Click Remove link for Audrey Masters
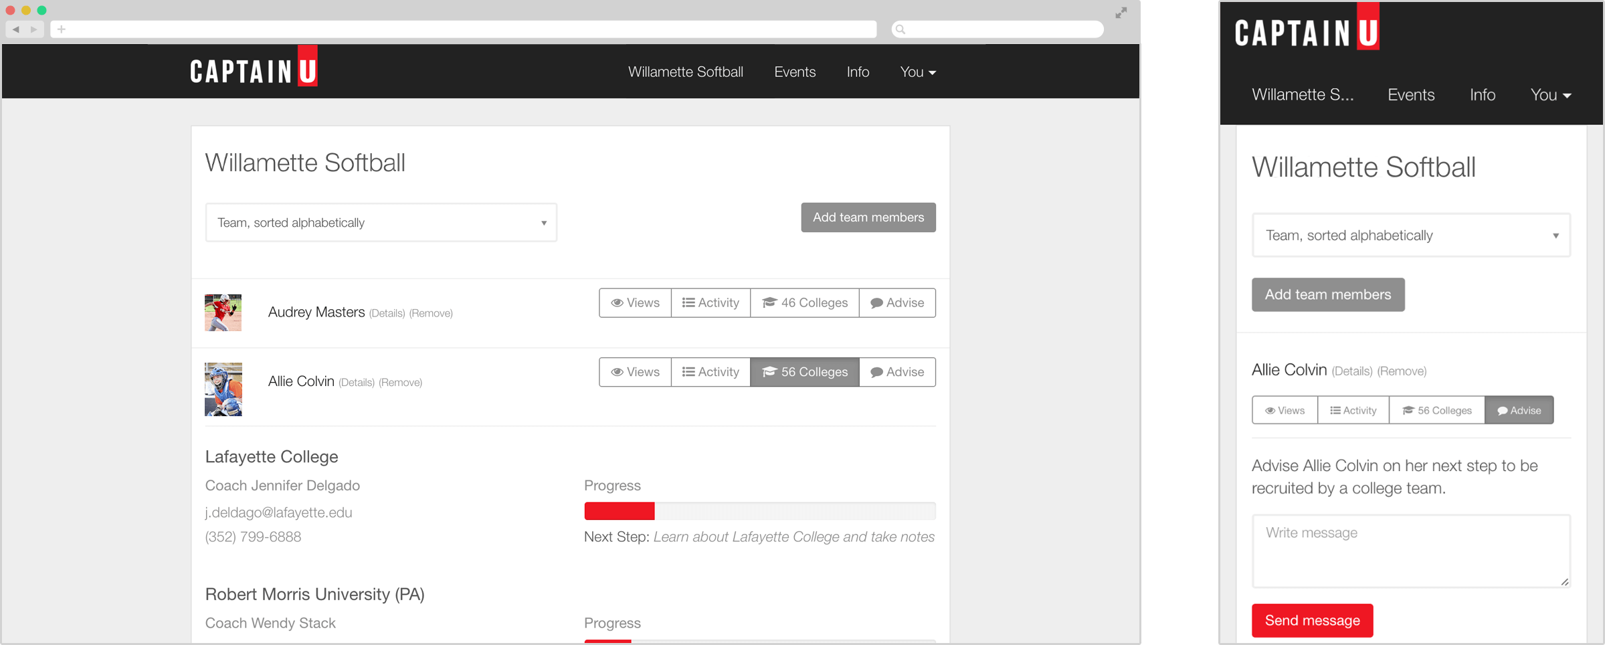 click(431, 313)
